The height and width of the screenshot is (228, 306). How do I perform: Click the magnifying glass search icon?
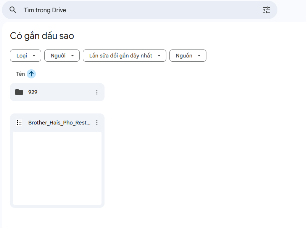point(13,10)
